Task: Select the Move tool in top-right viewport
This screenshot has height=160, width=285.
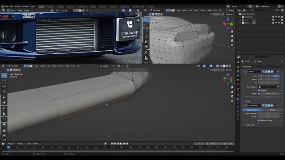Action: 146,31
